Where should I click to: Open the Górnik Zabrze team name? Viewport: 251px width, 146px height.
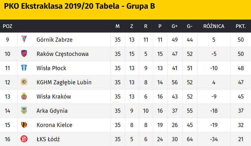54,40
